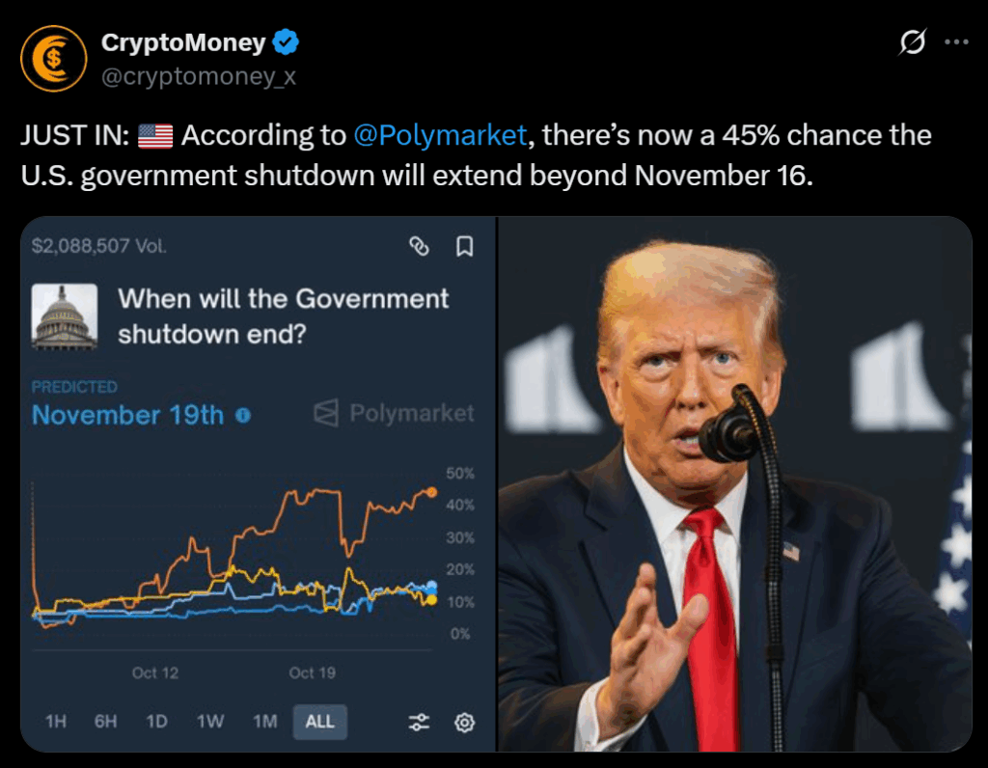
Task: Open the chart settings gear
Action: click(464, 722)
